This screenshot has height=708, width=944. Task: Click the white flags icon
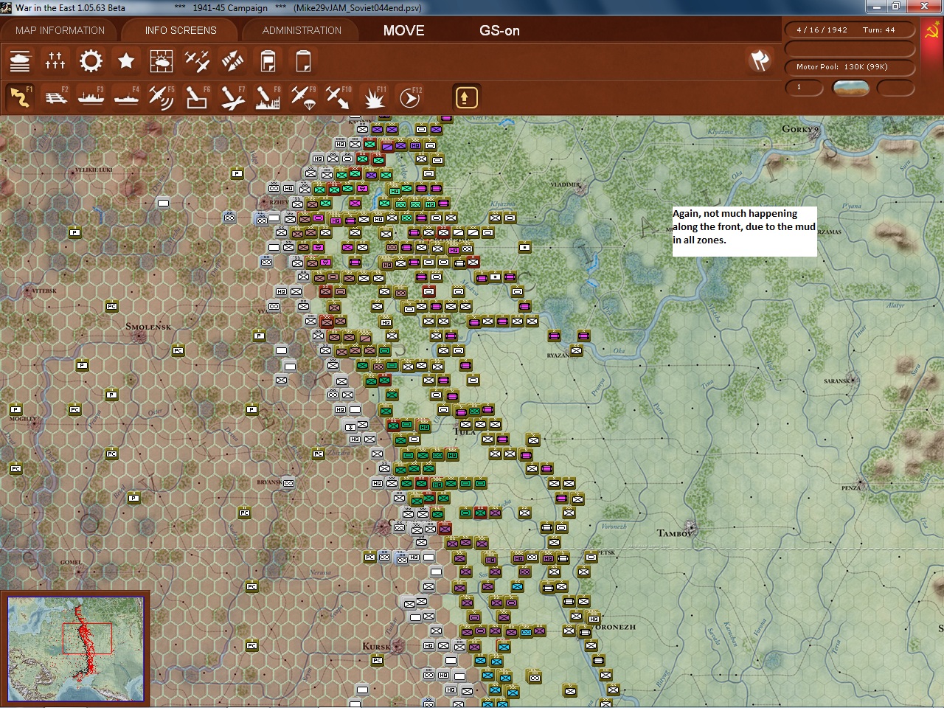click(x=760, y=60)
